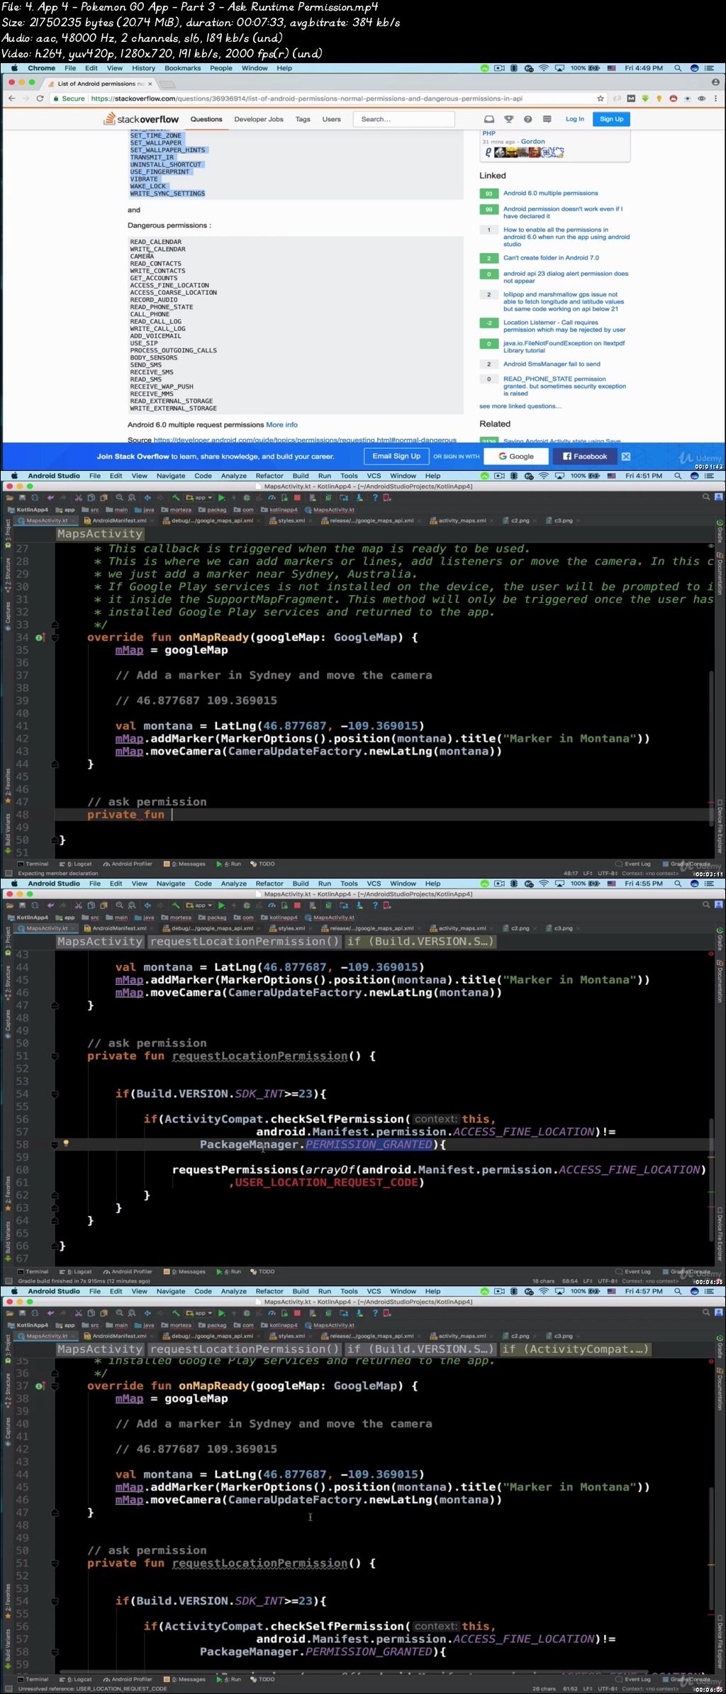Click Make Project hammer in 4:51 PM Android Studio toolbar
This screenshot has width=726, height=1694.
point(177,498)
